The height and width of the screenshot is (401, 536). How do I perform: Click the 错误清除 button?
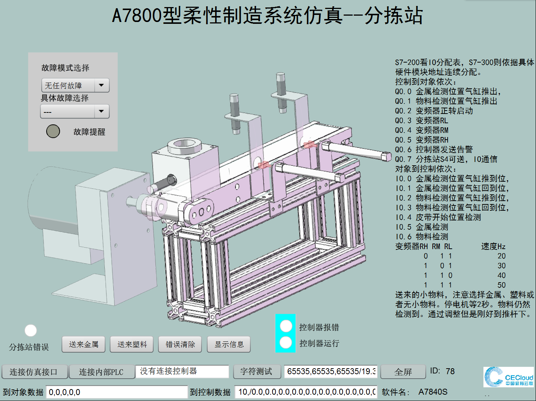(x=180, y=344)
